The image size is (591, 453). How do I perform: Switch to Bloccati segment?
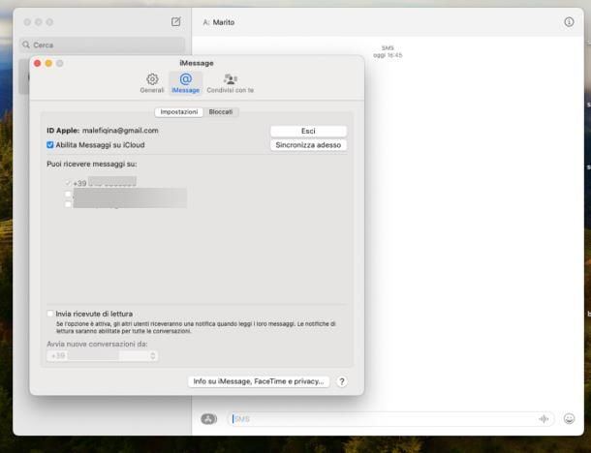221,112
